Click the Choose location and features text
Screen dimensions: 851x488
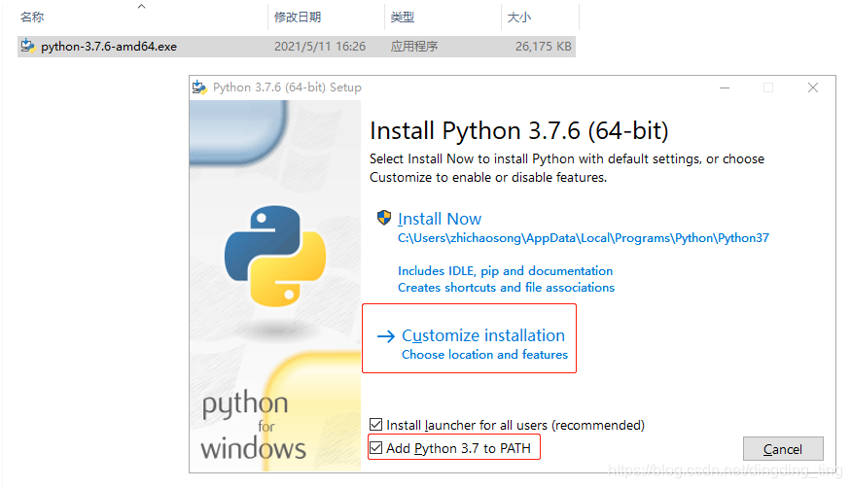click(x=484, y=355)
